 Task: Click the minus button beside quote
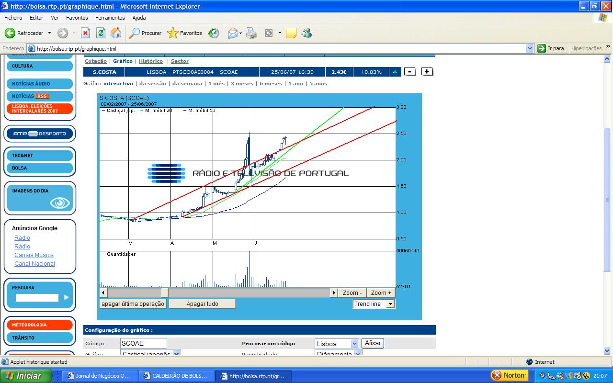(409, 72)
